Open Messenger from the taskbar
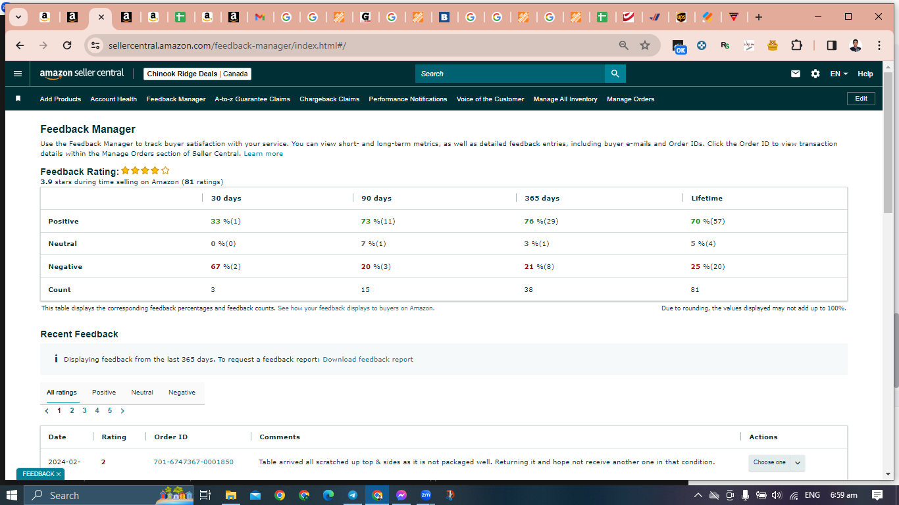The image size is (899, 505). click(401, 495)
